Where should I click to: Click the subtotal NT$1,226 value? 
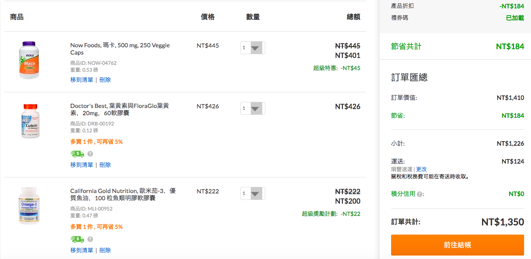(x=510, y=143)
